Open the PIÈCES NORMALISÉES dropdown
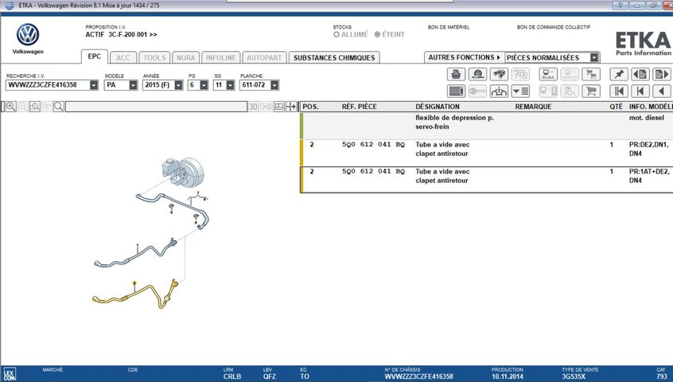673x382 pixels. coord(594,57)
